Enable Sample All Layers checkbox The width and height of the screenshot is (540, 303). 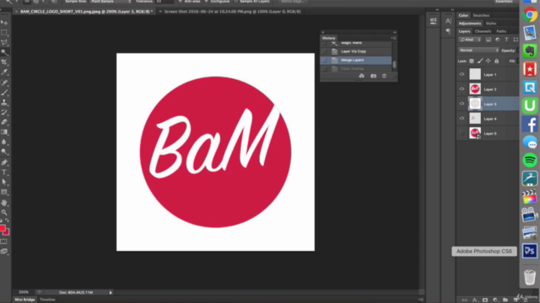click(x=236, y=2)
